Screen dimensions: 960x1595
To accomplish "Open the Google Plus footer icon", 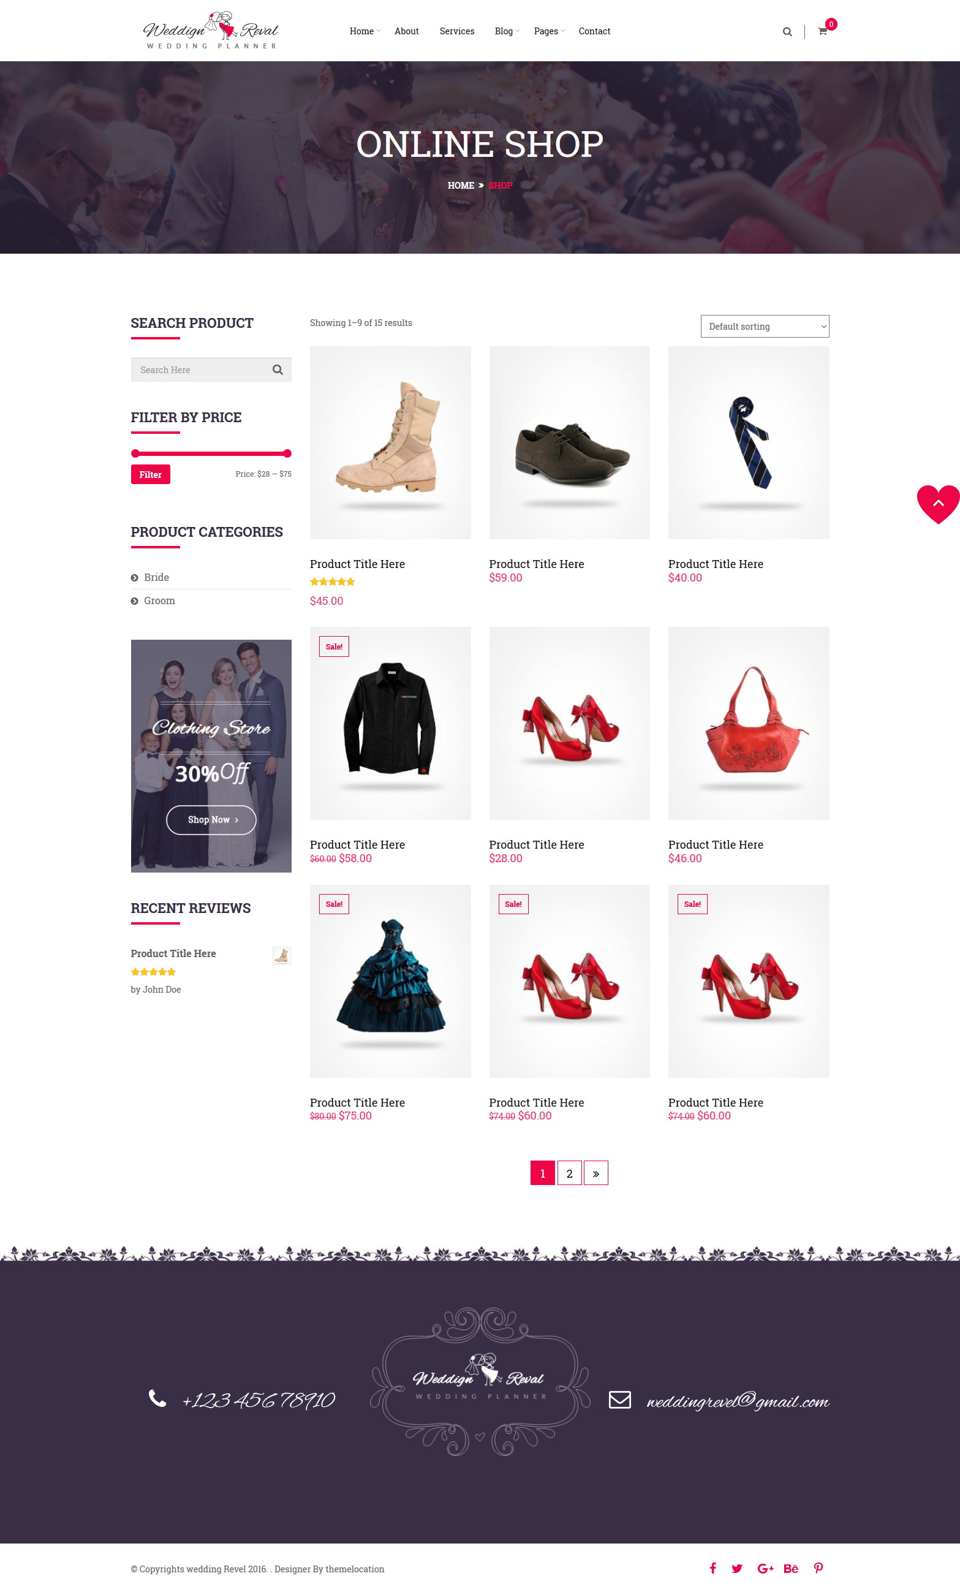I will pyautogui.click(x=765, y=1568).
